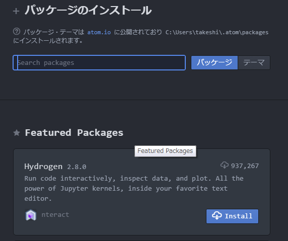
Task: Click the Hydrogen version 2.8.0 label
Action: coord(77,167)
